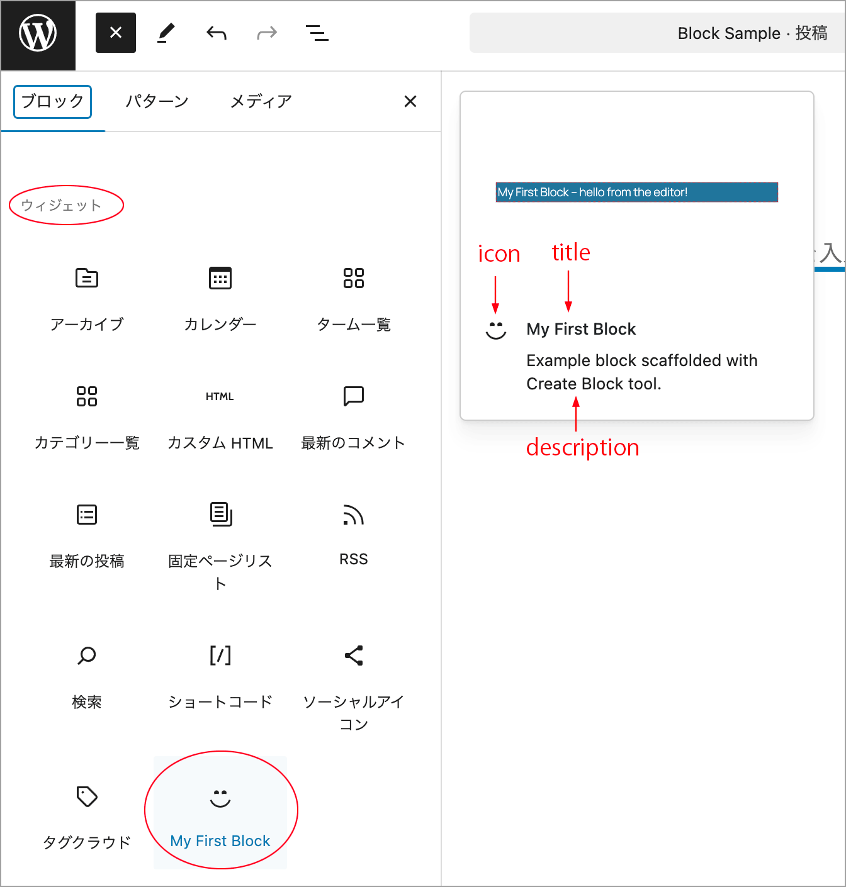Screen dimensions: 846x887
Task: Toggle the block inserter closed
Action: 116,33
